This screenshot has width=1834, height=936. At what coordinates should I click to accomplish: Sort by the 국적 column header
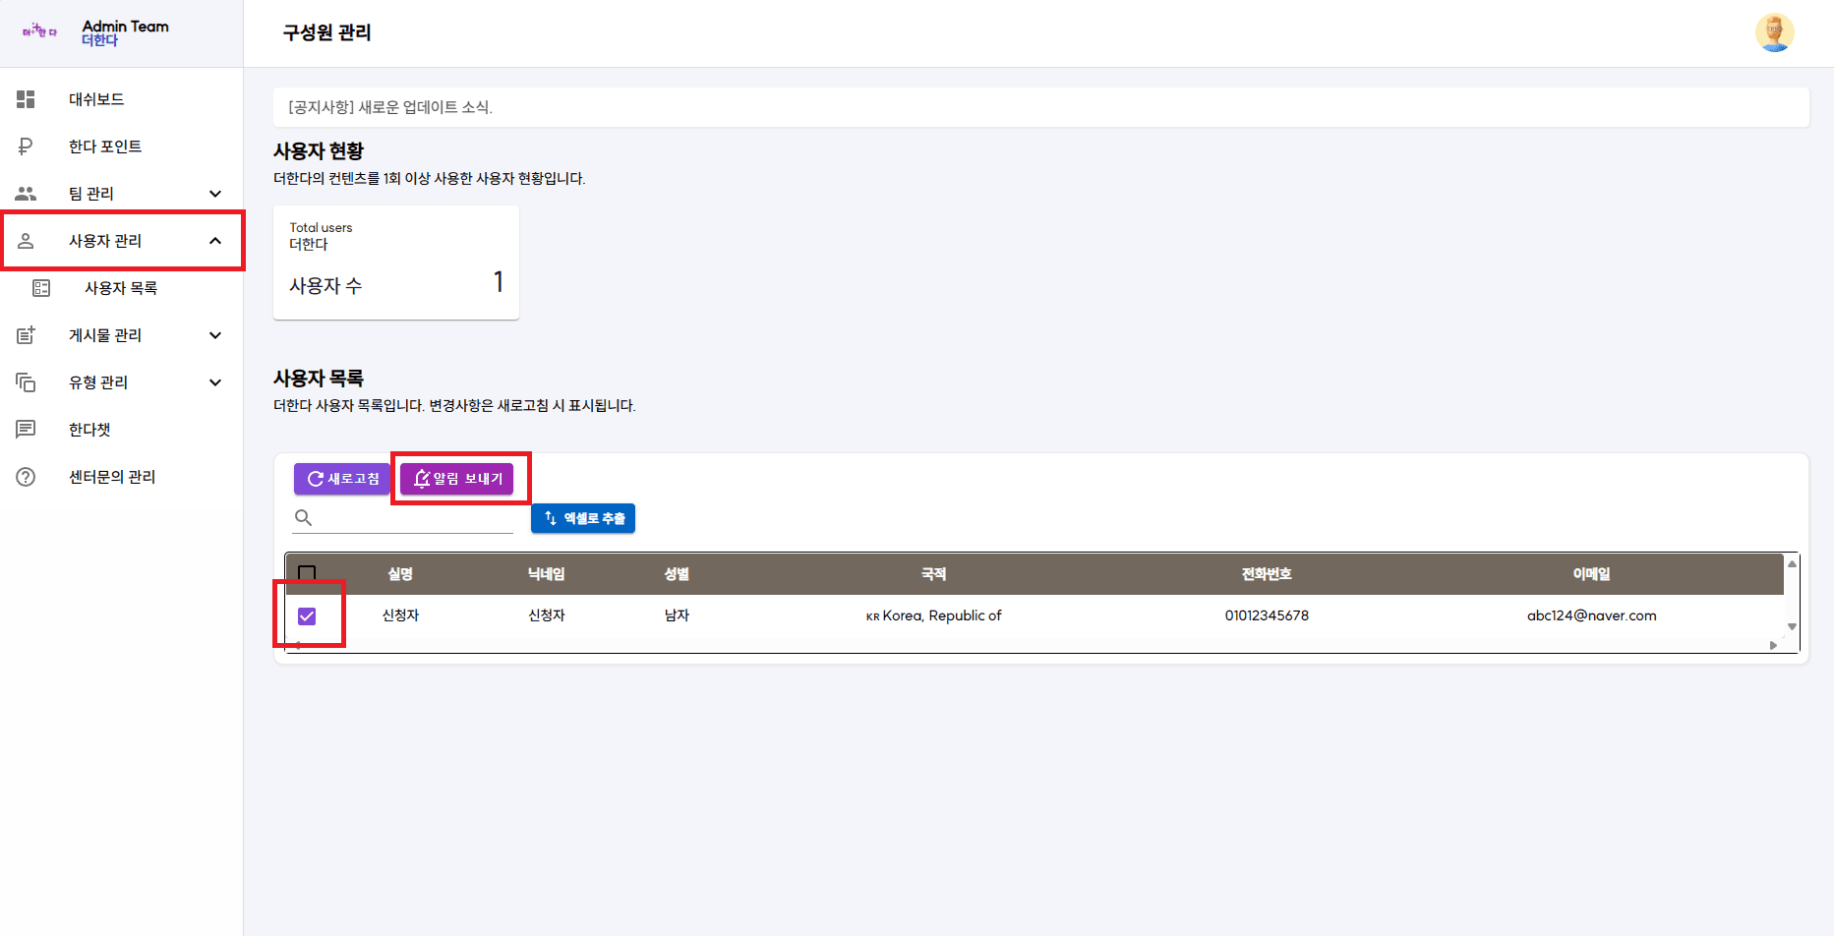click(933, 574)
